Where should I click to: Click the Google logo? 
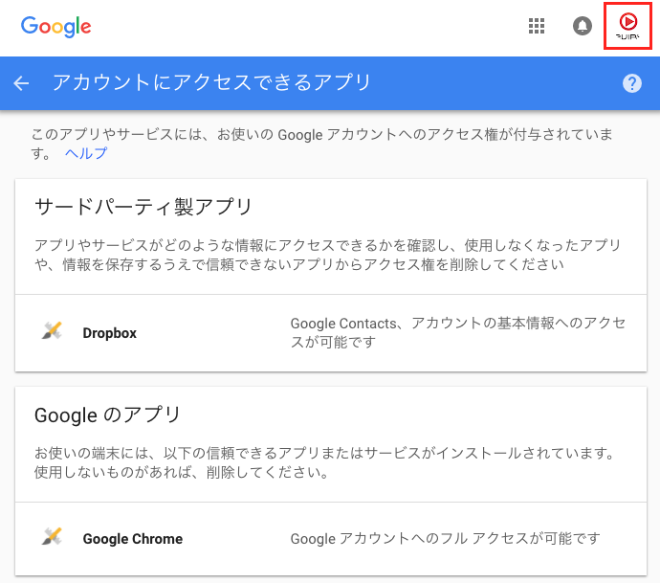(56, 26)
